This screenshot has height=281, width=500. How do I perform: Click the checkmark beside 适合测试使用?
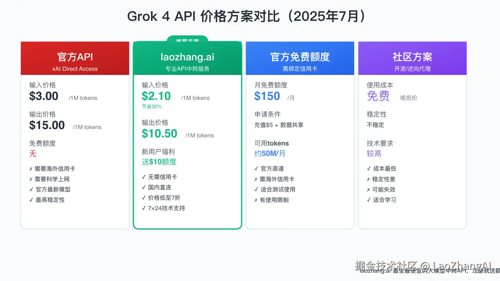[255, 189]
